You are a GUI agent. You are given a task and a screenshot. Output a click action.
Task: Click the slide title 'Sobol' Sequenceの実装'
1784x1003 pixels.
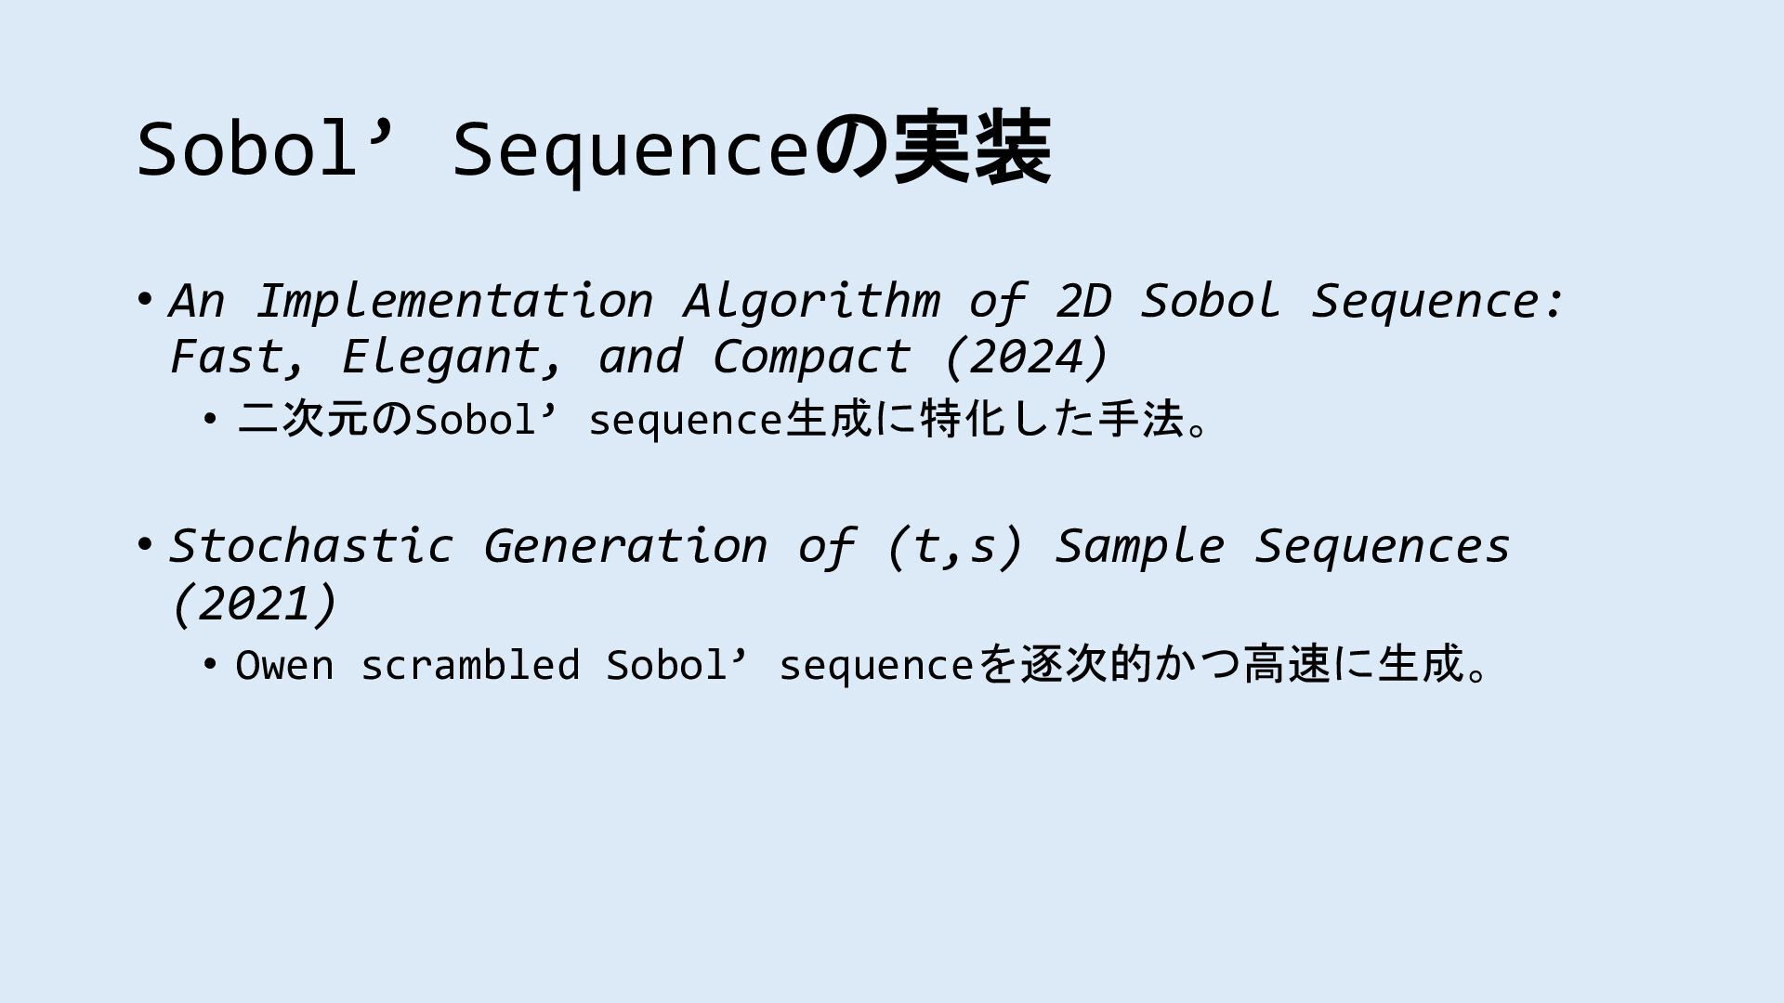pos(595,149)
